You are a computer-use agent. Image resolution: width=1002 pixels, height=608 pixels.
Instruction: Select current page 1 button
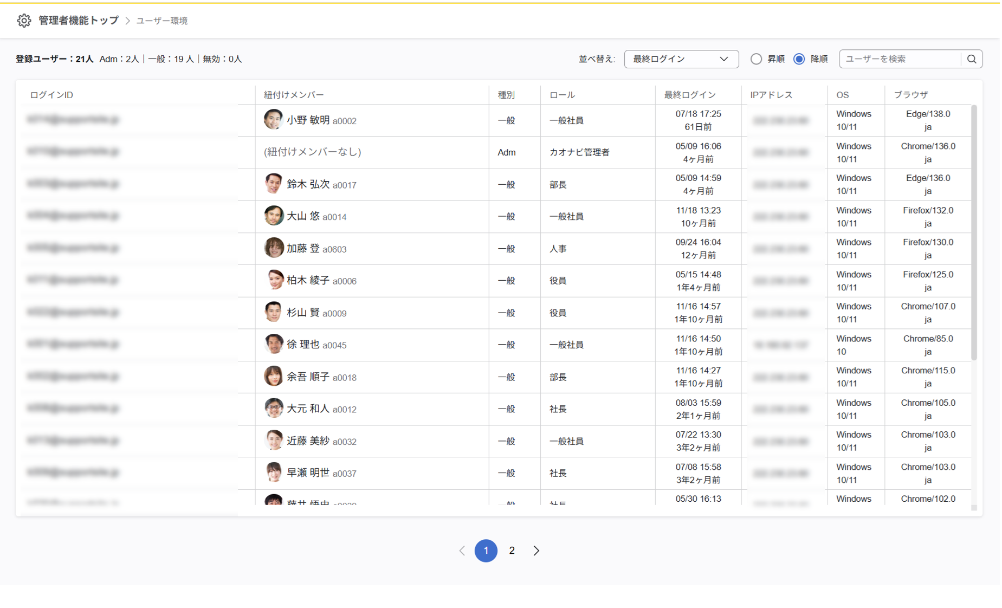486,551
